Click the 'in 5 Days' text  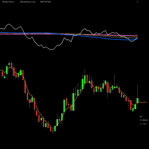(143, 124)
